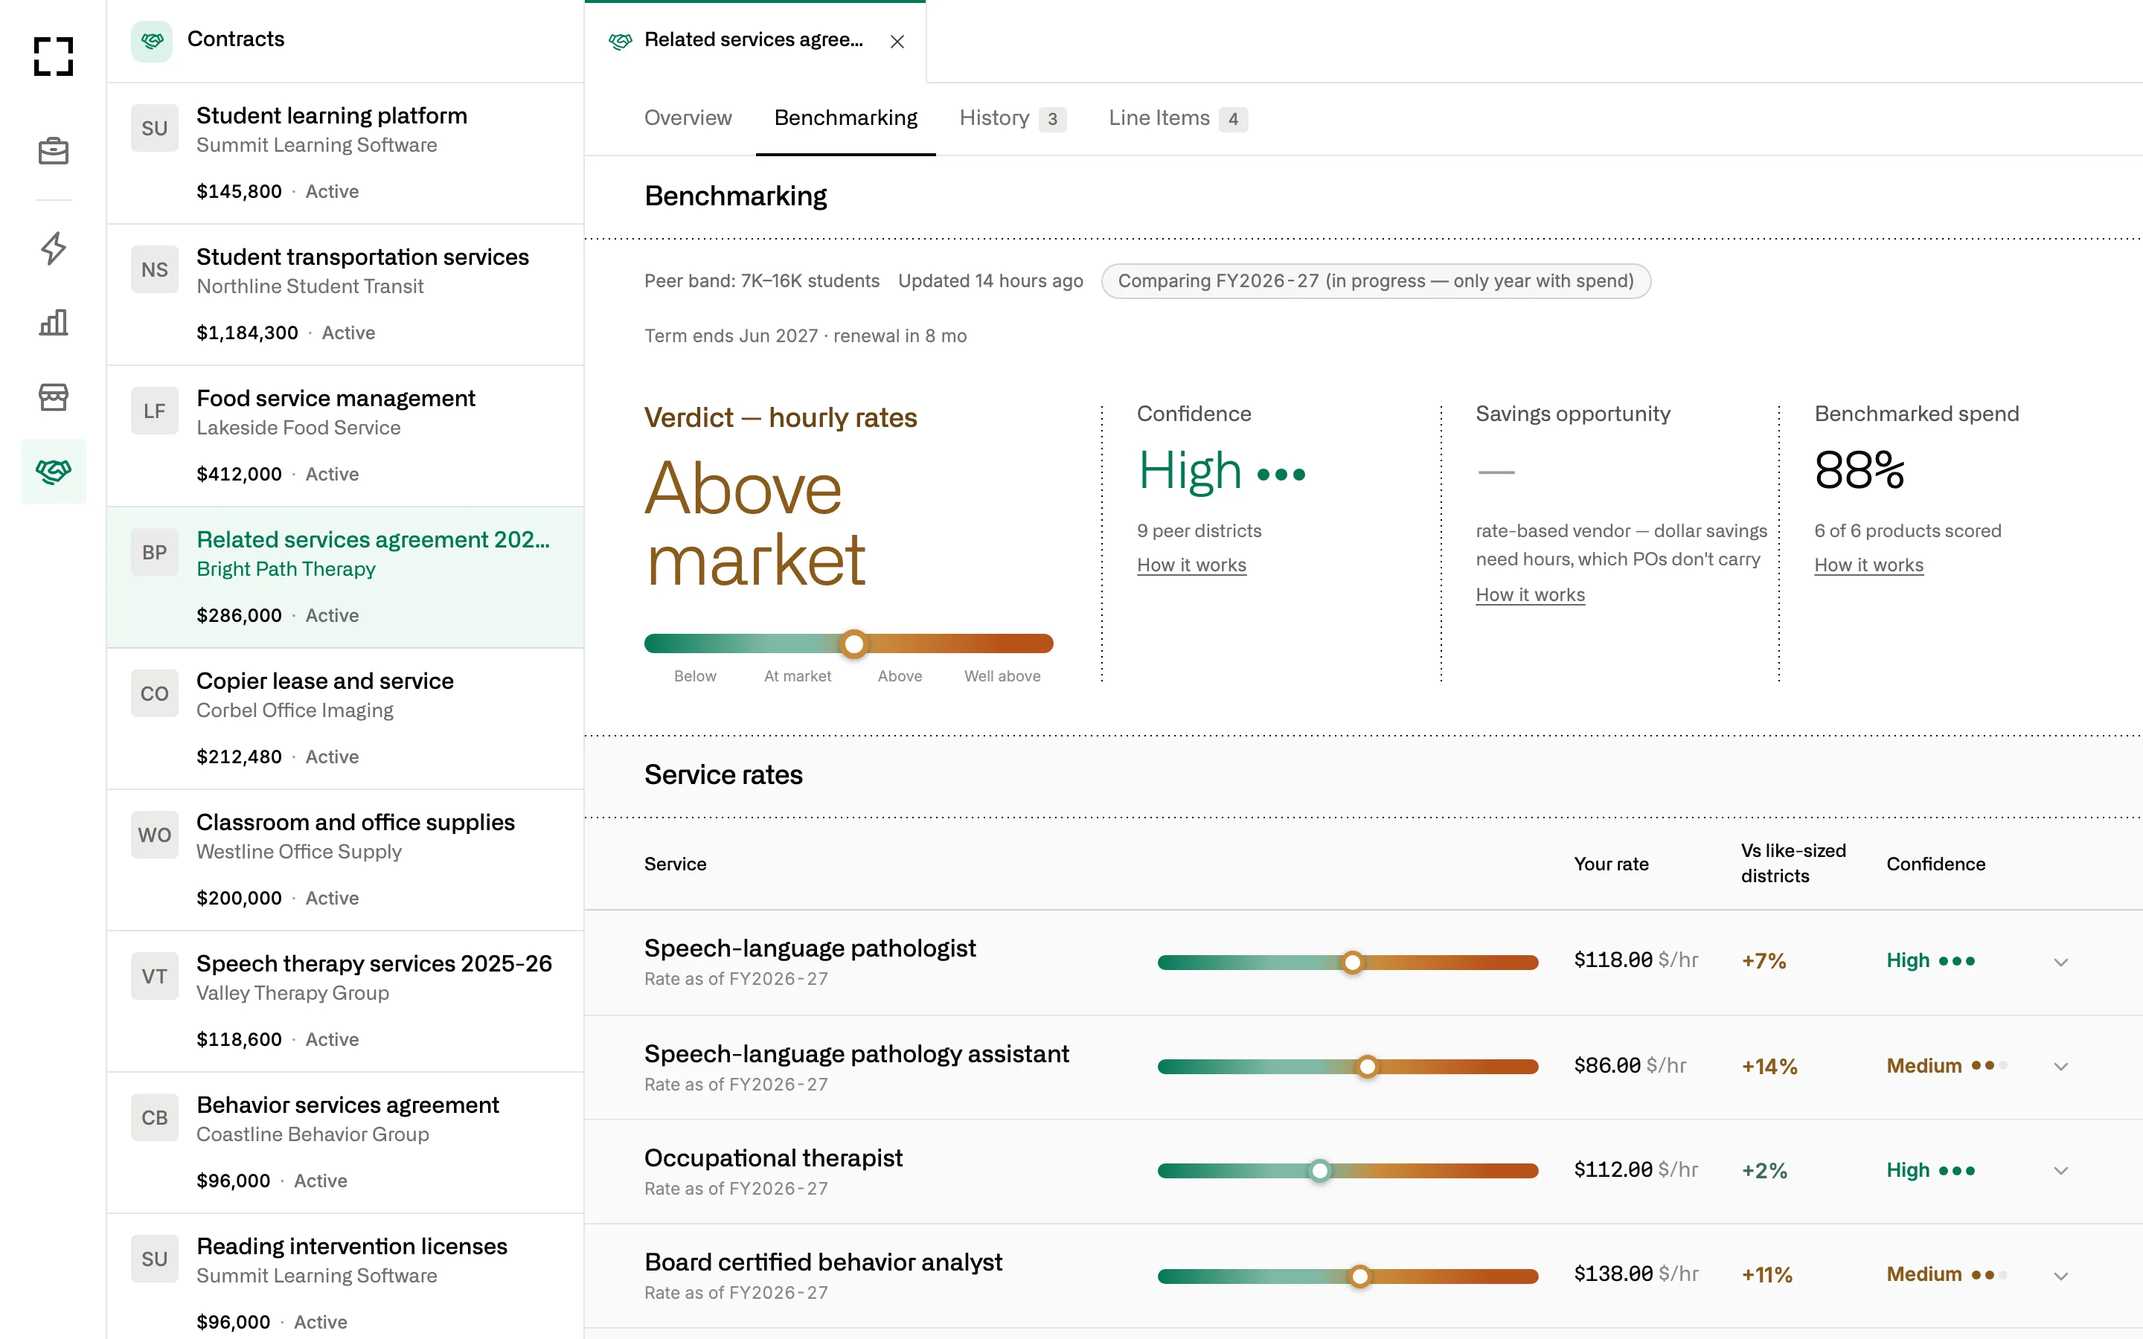Close the Related services agreement tab
This screenshot has width=2143, height=1339.
897,42
